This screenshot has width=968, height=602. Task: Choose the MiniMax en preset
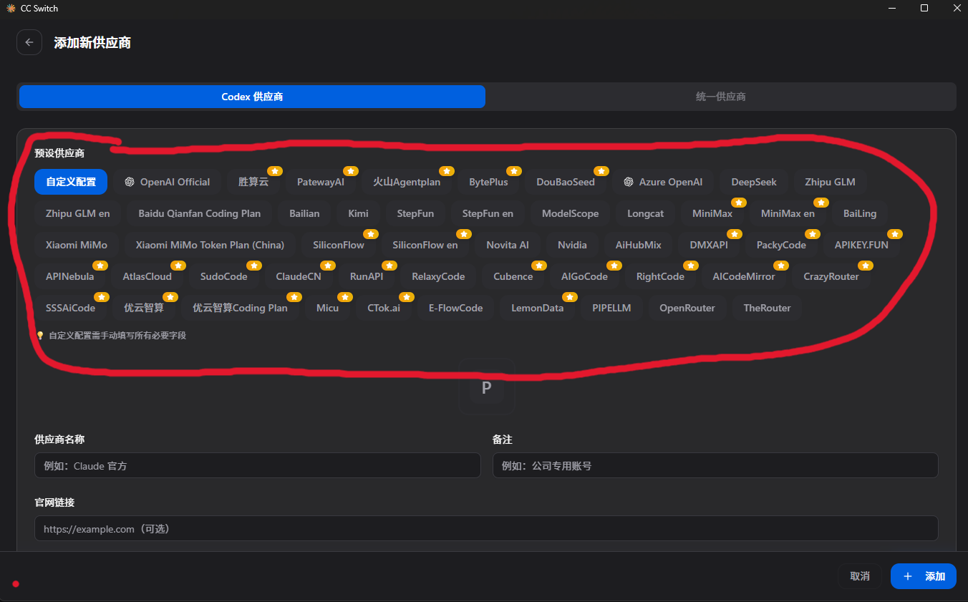[788, 213]
